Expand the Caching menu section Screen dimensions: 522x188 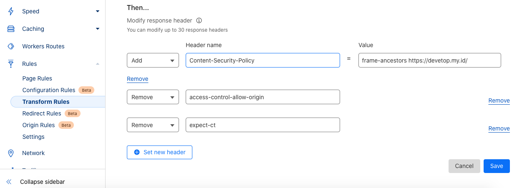[x=97, y=29]
